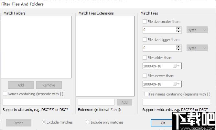Open calendar dropdown for Files older than date
The image size is (216, 130).
tap(176, 66)
